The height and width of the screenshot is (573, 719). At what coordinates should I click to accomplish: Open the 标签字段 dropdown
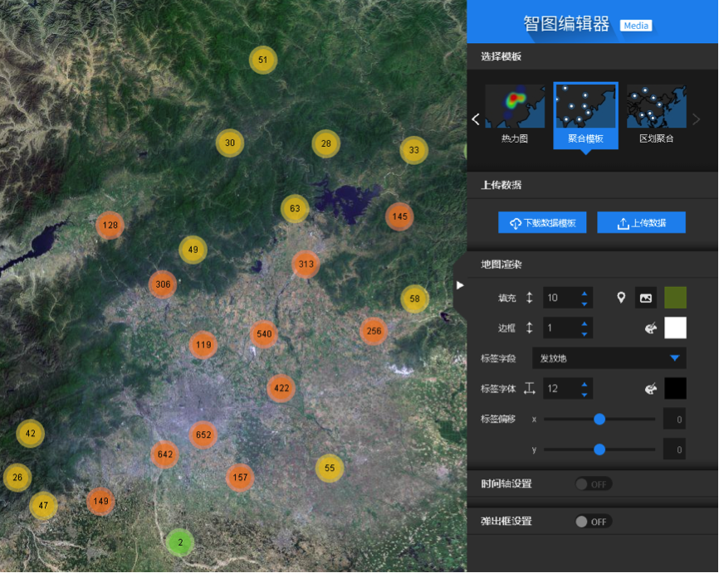[x=609, y=358]
